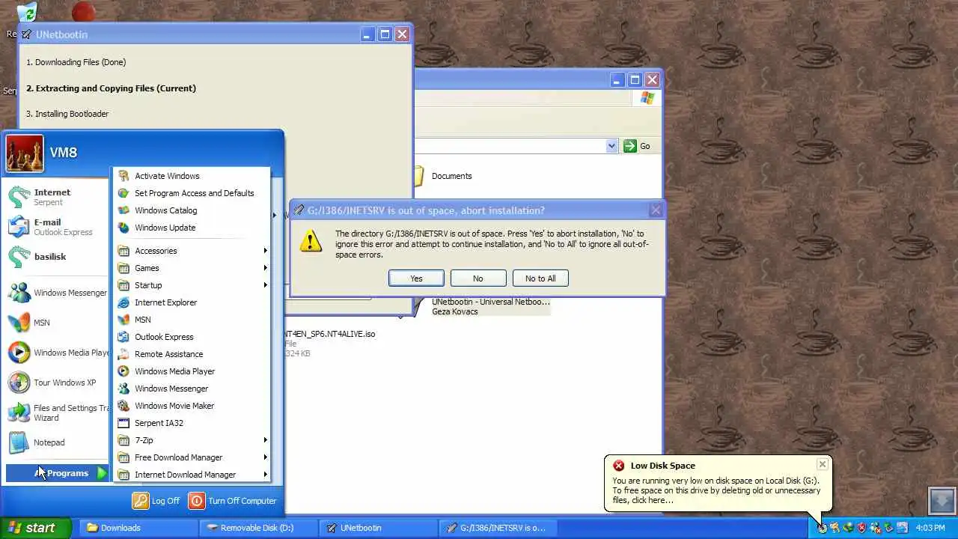Click the clock showing 4:03 PM
958x539 pixels.
point(930,528)
